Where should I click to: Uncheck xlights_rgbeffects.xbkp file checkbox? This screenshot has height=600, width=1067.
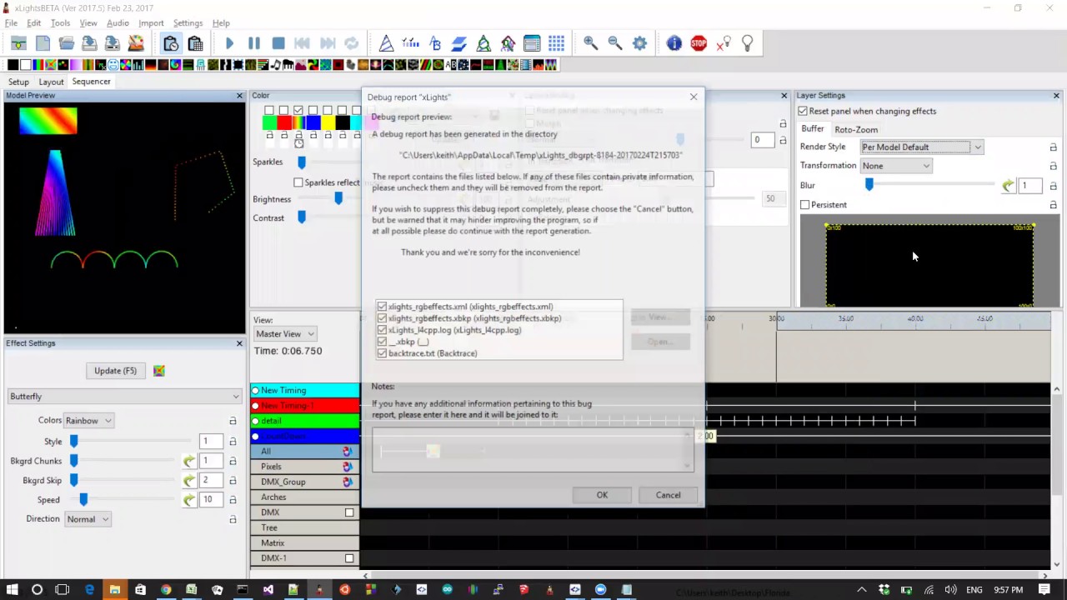tap(382, 318)
